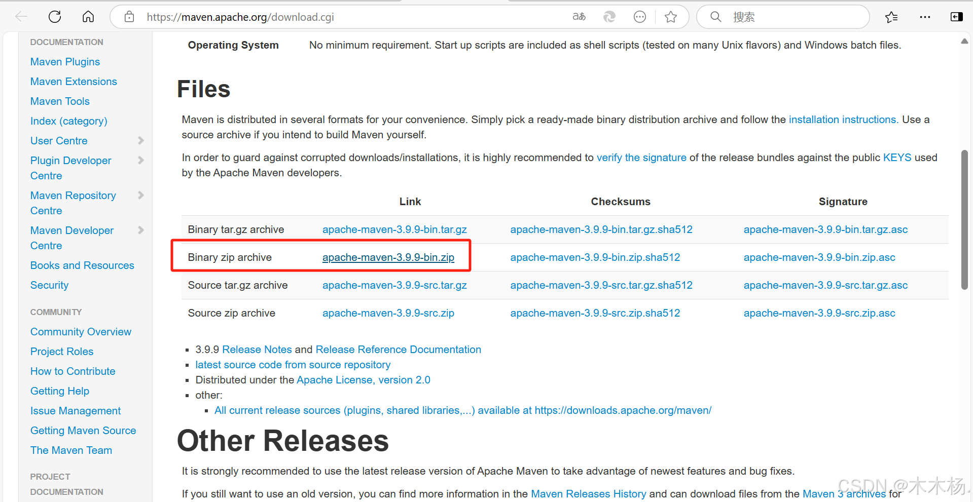Screen dimensions: 973x502
Task: Toggle the browser sidebar icon
Action: pyautogui.click(x=956, y=17)
